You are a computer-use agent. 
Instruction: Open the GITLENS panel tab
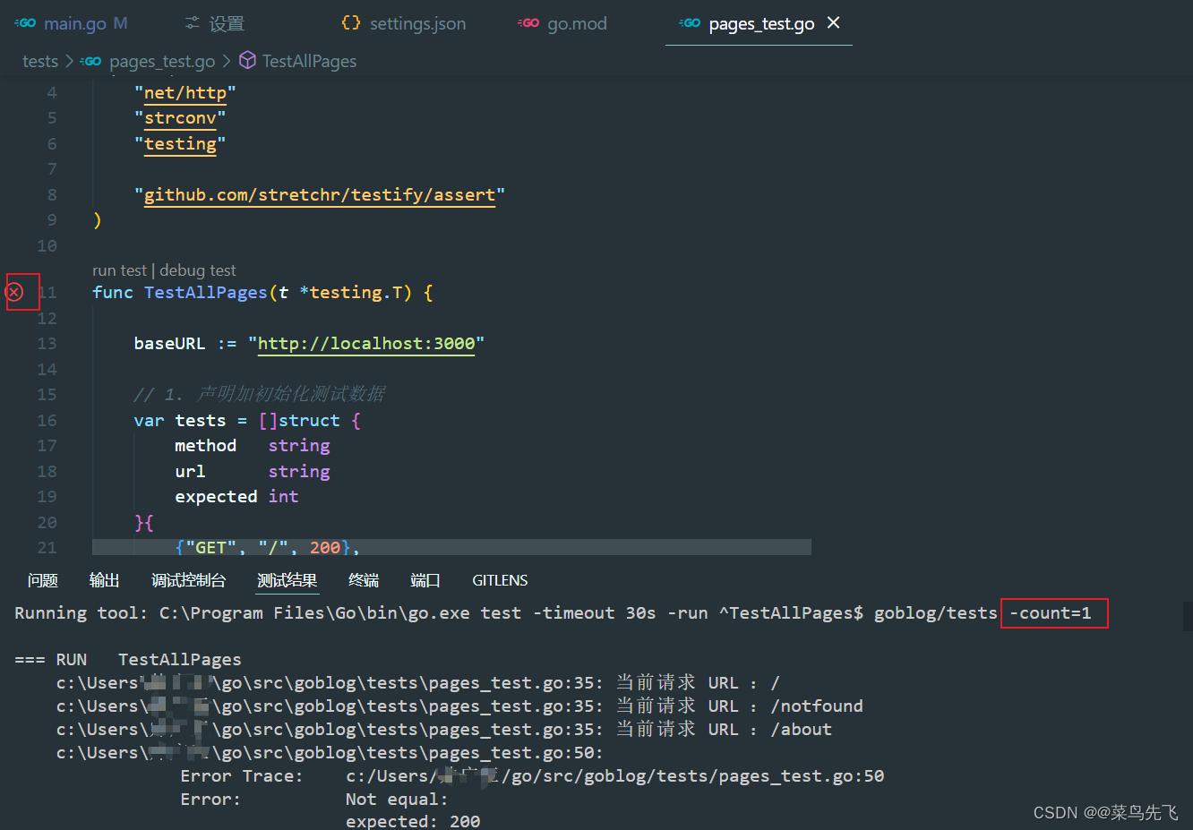coord(500,580)
